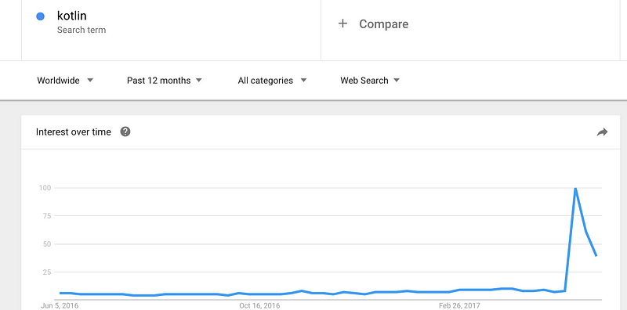Click the last data point of the line

point(596,256)
